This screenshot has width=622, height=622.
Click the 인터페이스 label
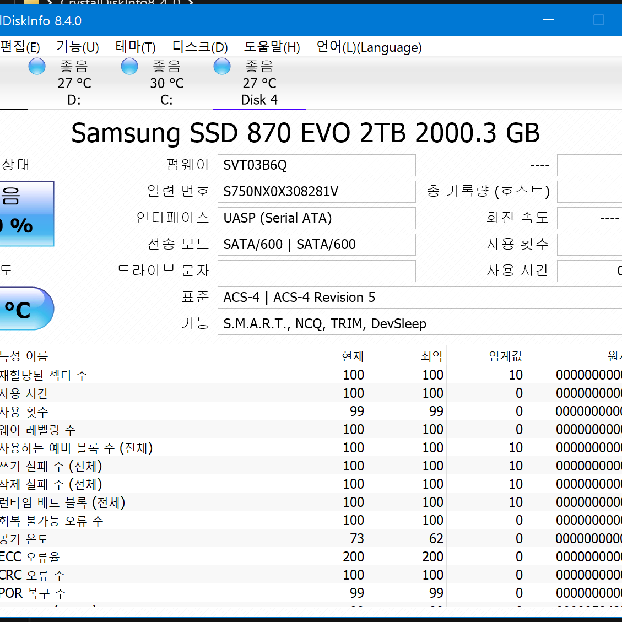pos(172,218)
